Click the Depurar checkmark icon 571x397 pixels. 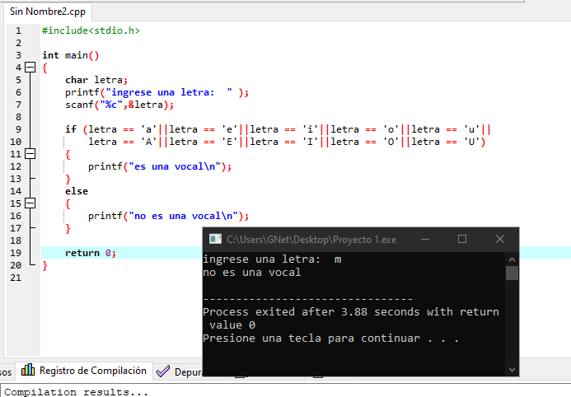163,371
